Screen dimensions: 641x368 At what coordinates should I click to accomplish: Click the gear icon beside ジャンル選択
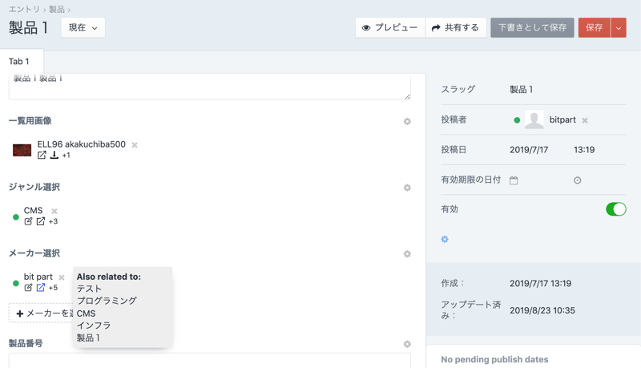pos(407,188)
